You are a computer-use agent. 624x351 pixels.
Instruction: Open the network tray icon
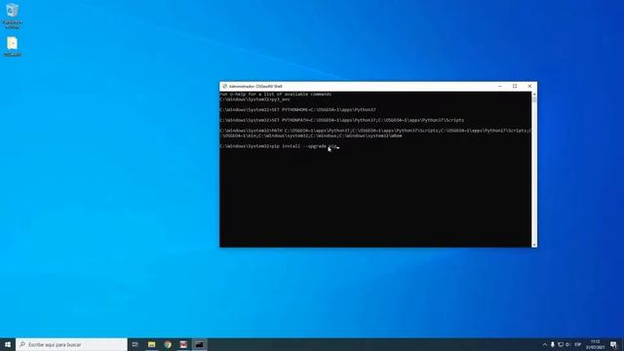[561, 344]
